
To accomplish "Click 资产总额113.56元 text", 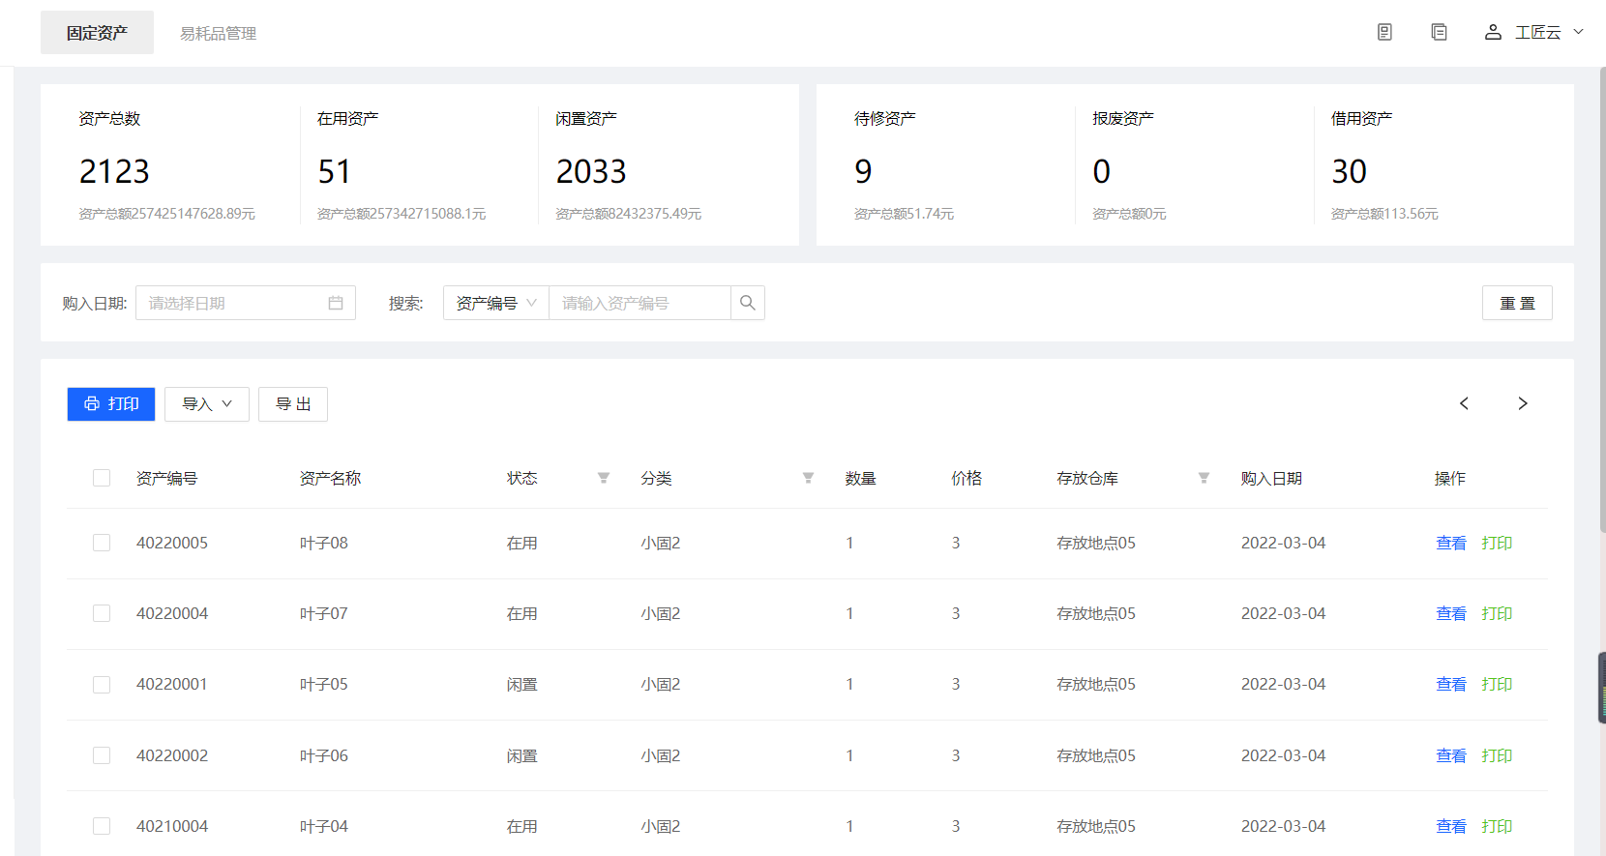I will 1384,214.
